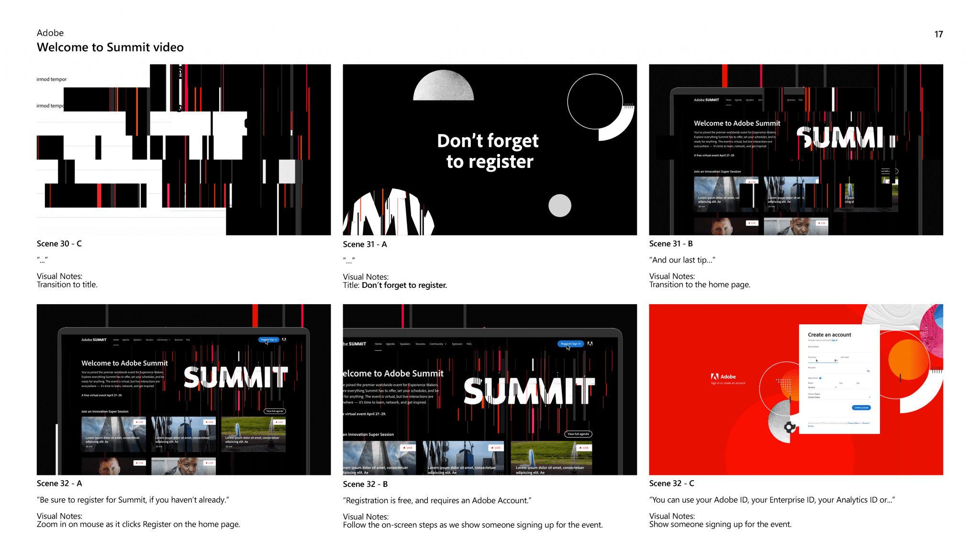Click the quote "Registration is free, and requires an Adobe Account."
Screen dimensions: 980x551
point(437,500)
